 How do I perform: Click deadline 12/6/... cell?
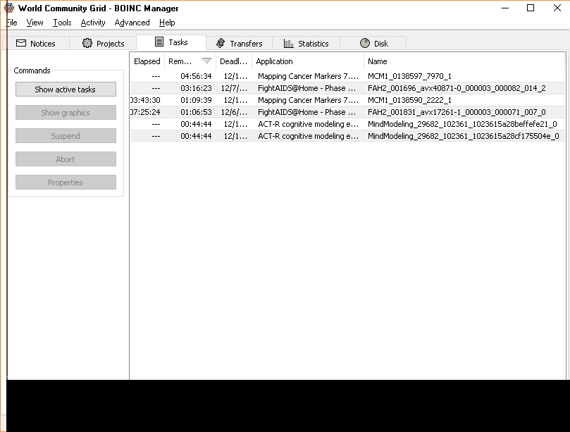pos(234,112)
